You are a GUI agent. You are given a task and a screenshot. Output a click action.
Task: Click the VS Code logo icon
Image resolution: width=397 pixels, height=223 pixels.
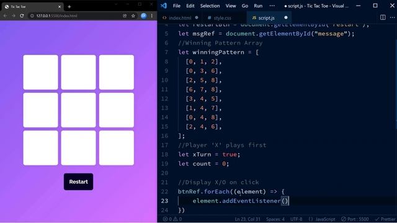tap(164, 6)
